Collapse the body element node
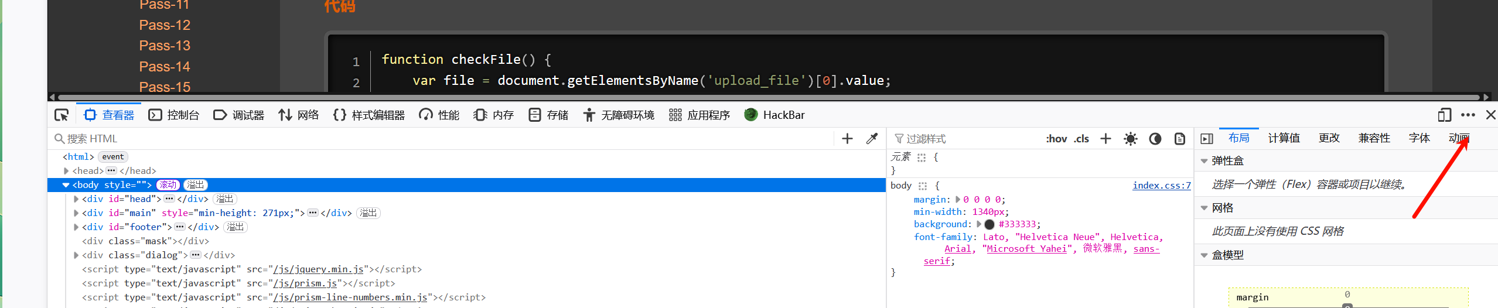1498x308 pixels. click(66, 185)
